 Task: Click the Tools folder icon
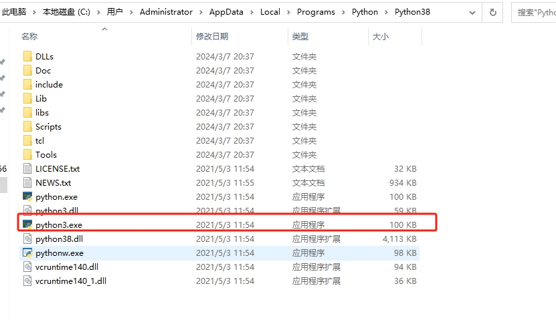pyautogui.click(x=27, y=155)
